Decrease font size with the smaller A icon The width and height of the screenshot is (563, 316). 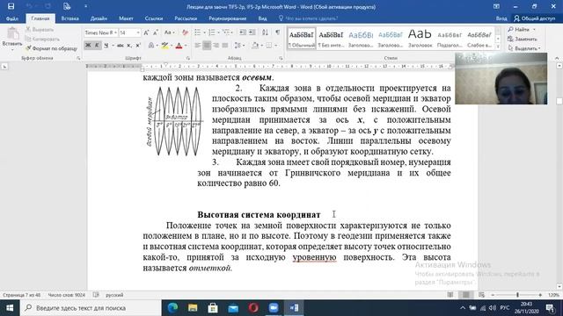pyautogui.click(x=156, y=32)
